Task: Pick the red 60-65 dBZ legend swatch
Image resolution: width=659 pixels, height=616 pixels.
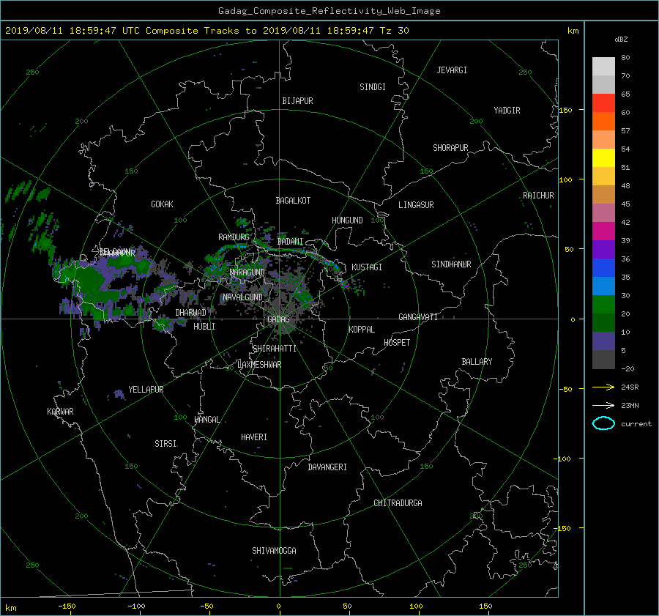Action: pyautogui.click(x=603, y=103)
